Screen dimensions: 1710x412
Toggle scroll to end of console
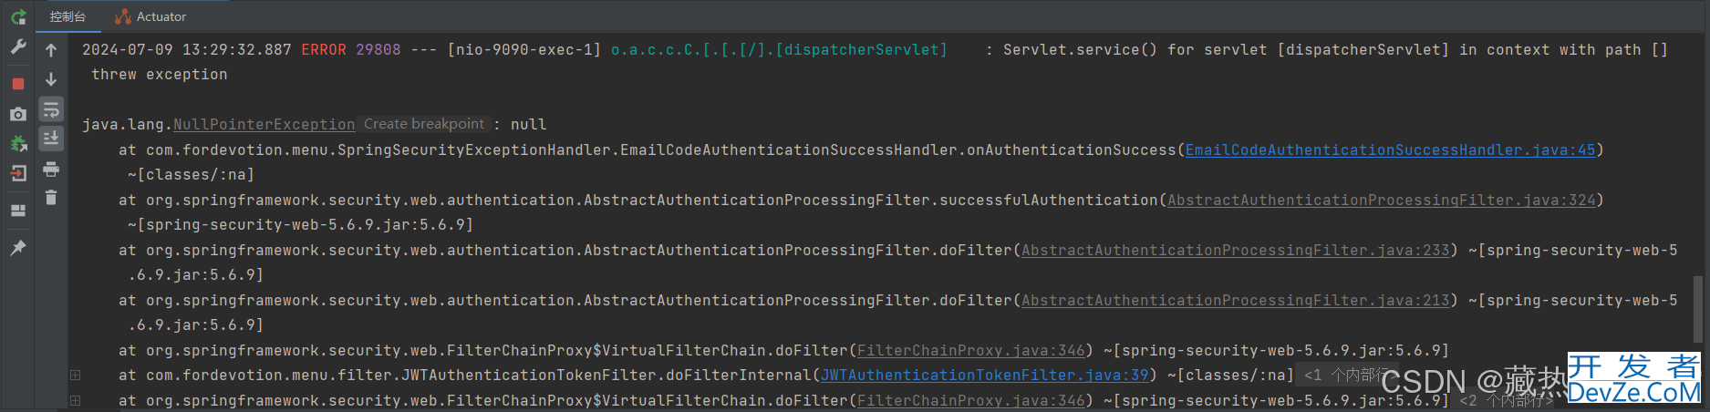(51, 139)
